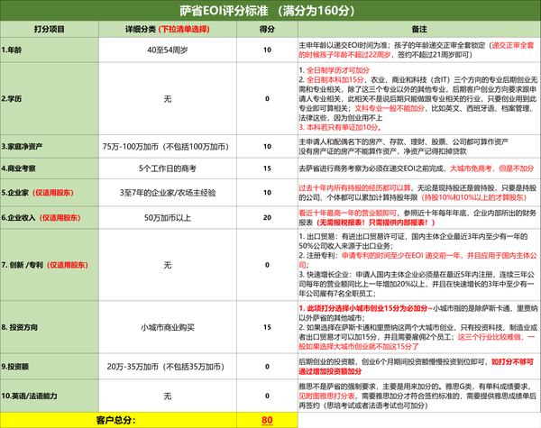Select the '50万加币以上' revenue cell
This screenshot has width=541, height=428.
(x=168, y=218)
